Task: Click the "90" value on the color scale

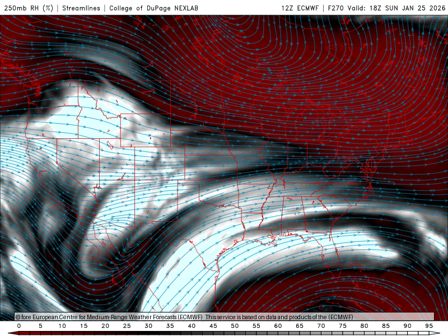Action: [x=408, y=326]
